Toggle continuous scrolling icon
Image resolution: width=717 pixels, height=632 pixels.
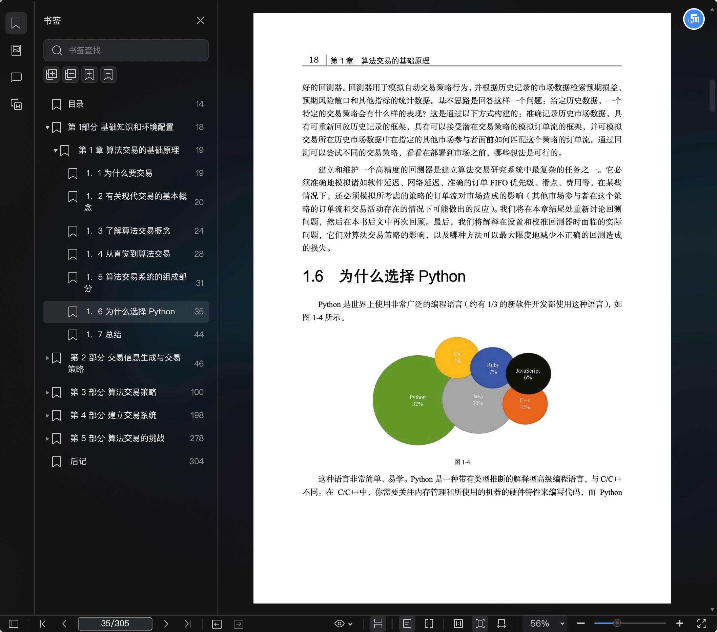point(378,624)
